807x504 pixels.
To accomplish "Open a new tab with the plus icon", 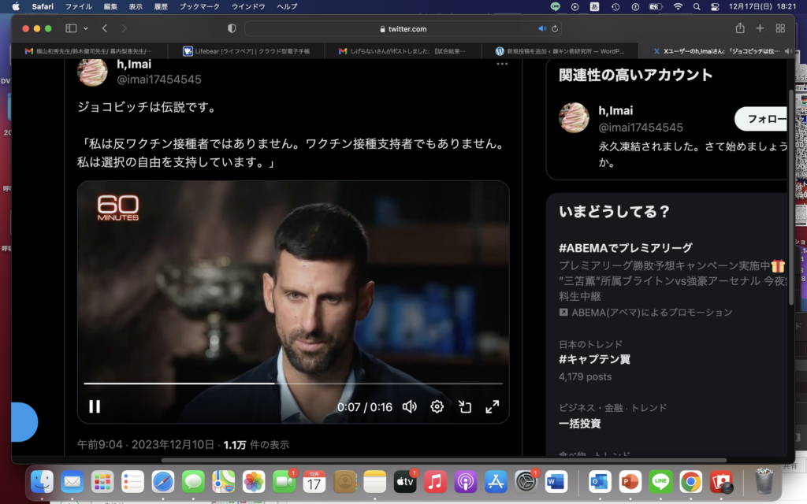I will tap(759, 27).
